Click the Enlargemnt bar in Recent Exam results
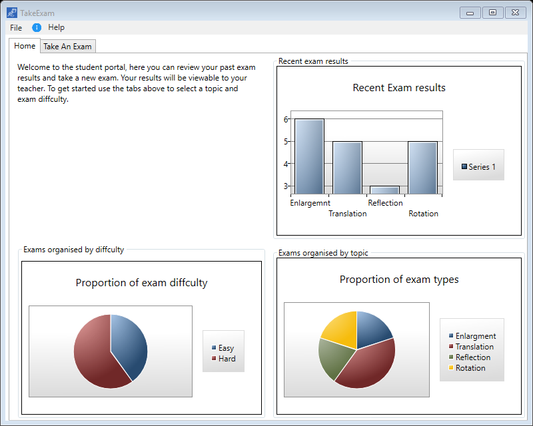This screenshot has height=426, width=533. (309, 156)
